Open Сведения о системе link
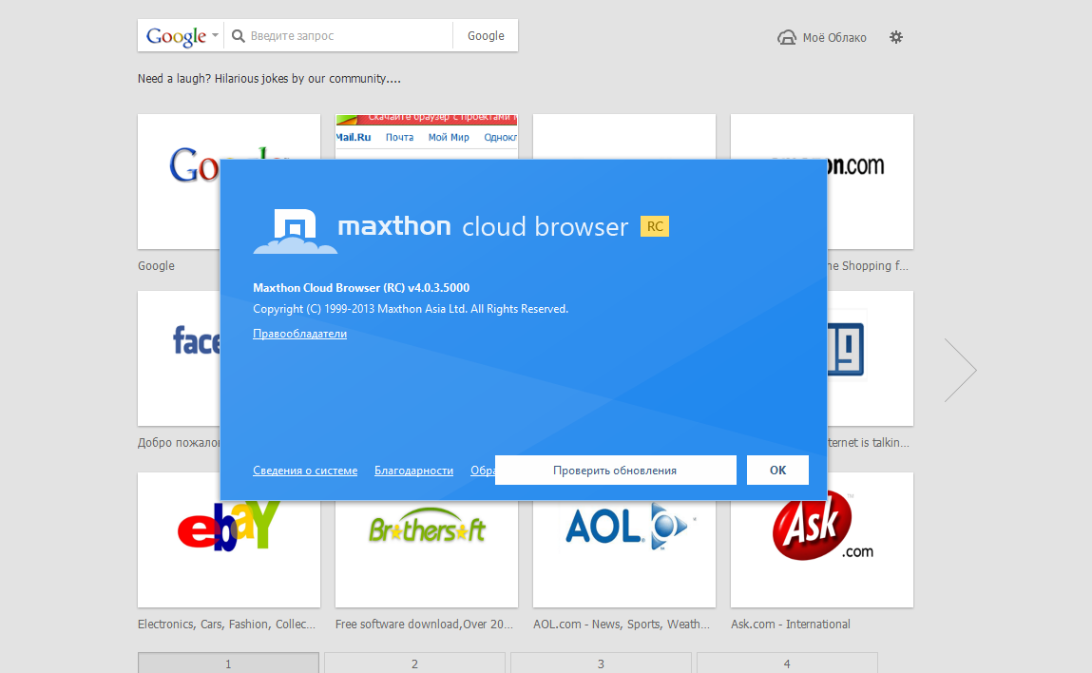The height and width of the screenshot is (673, 1092). 305,471
